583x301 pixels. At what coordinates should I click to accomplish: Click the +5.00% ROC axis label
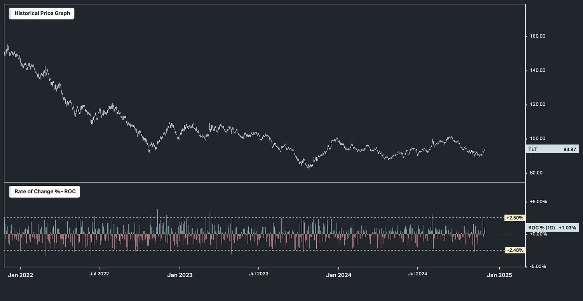pyautogui.click(x=538, y=202)
